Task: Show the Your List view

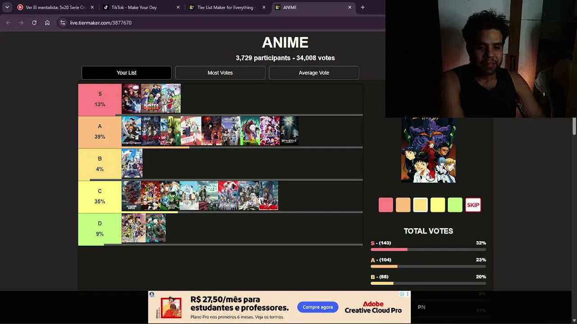Action: pyautogui.click(x=127, y=73)
